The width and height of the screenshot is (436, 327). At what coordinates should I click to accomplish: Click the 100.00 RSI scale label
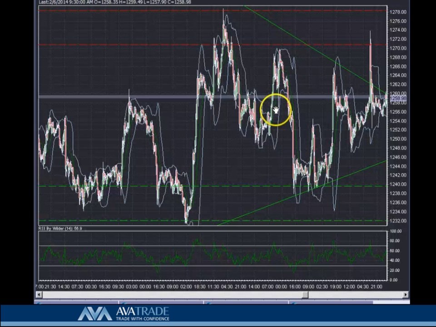pos(396,231)
